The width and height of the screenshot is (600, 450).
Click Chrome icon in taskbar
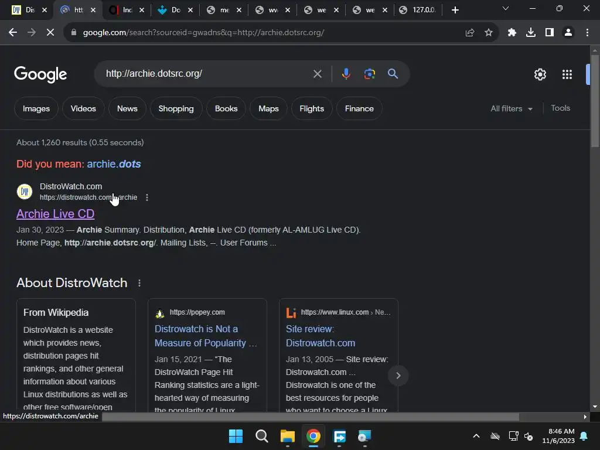click(x=313, y=436)
